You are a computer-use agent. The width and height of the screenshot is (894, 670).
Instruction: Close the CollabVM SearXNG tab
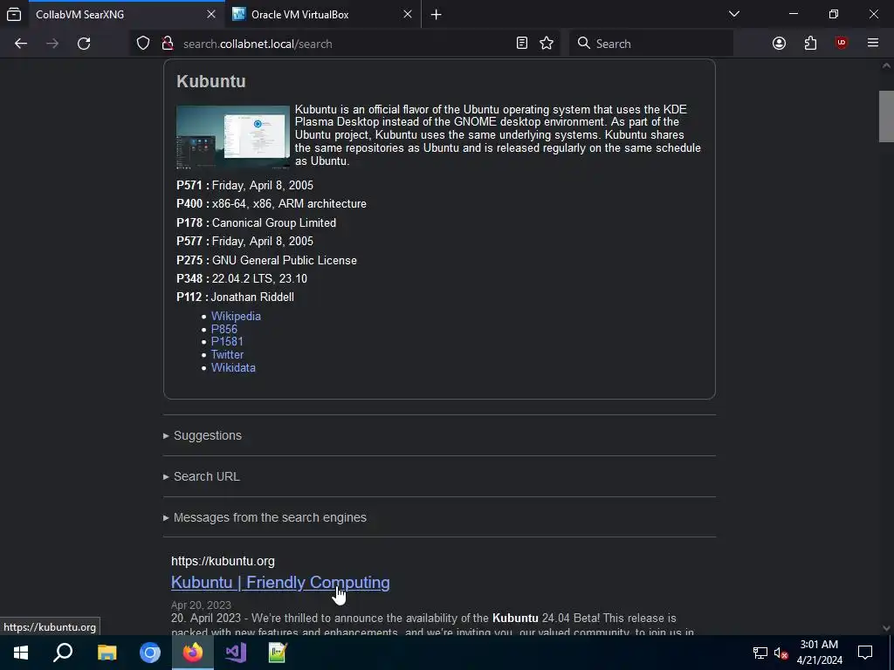point(211,14)
